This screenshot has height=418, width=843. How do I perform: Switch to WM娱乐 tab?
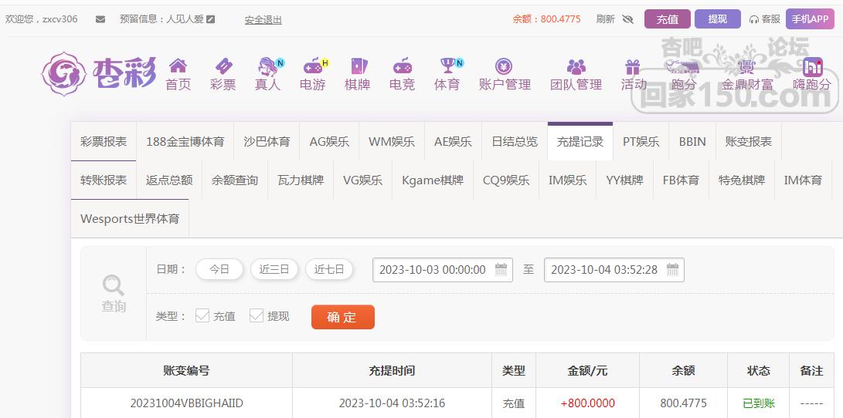tap(392, 142)
